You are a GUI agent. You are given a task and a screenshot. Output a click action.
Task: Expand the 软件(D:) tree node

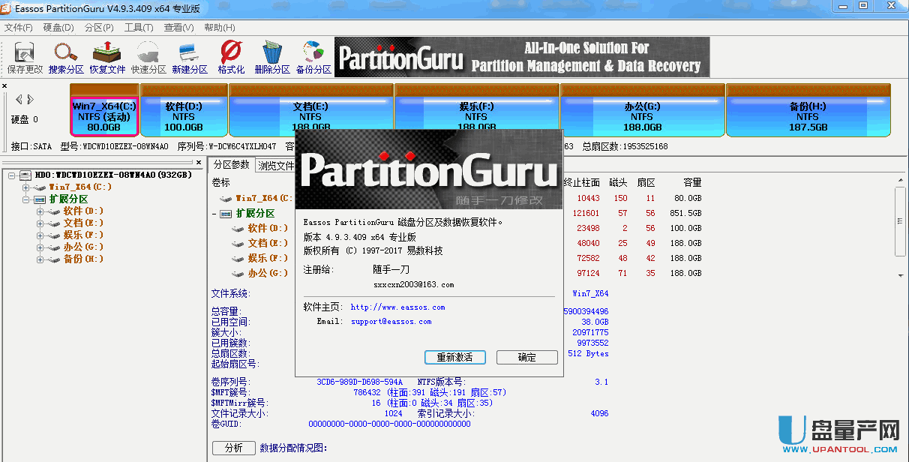click(x=40, y=211)
